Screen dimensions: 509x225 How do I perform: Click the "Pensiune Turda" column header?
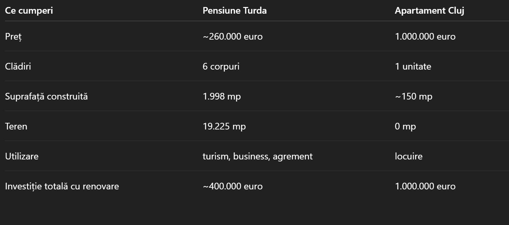pos(235,11)
